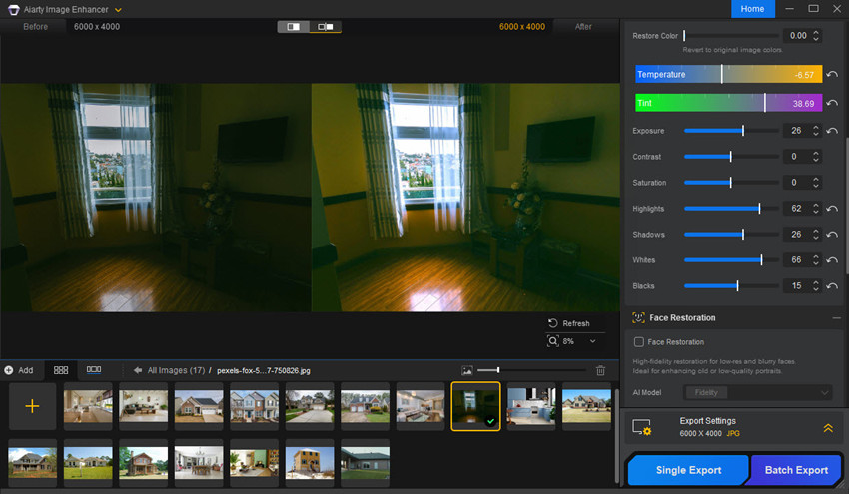The image size is (849, 494).
Task: Adjust the thumbnail size slider
Action: [x=531, y=370]
